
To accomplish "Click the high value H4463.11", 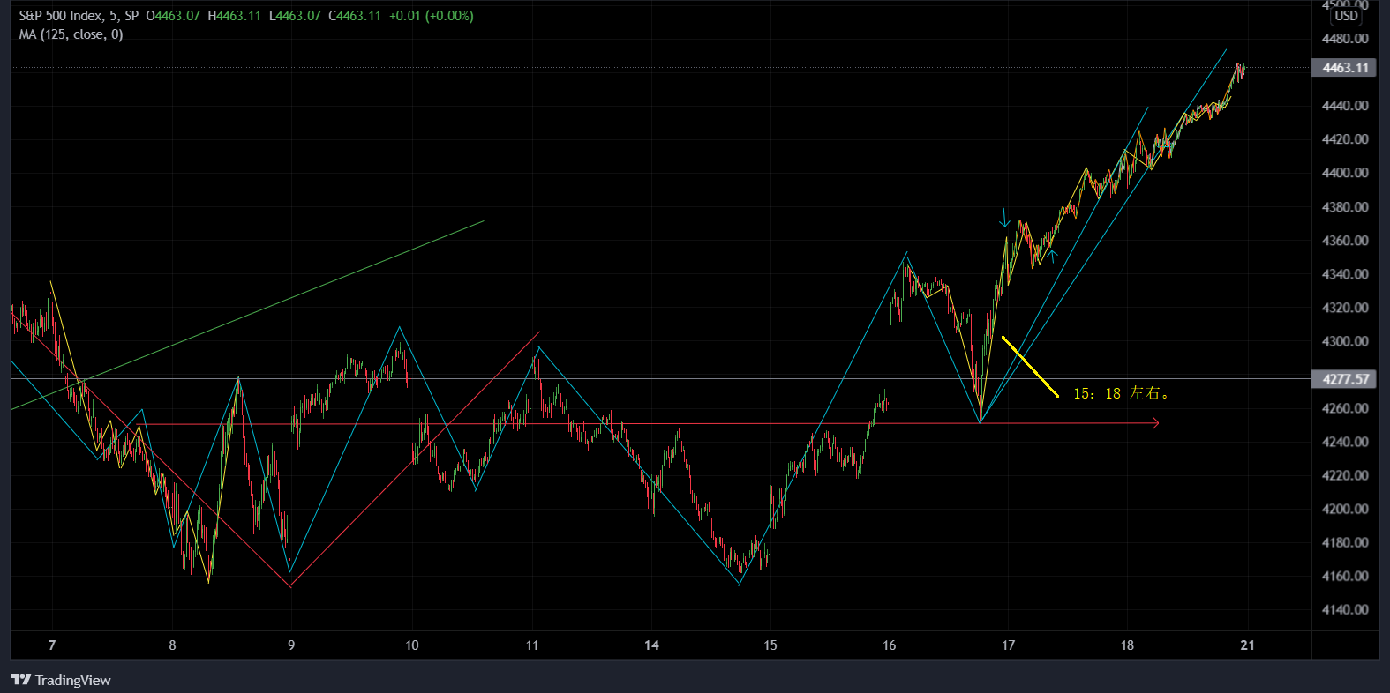I will click(234, 16).
